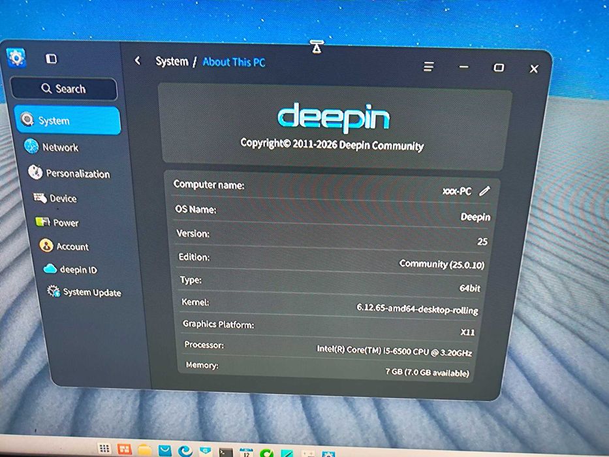Click the xxx-PC computer name value
Image resolution: width=609 pixels, height=457 pixels.
457,191
